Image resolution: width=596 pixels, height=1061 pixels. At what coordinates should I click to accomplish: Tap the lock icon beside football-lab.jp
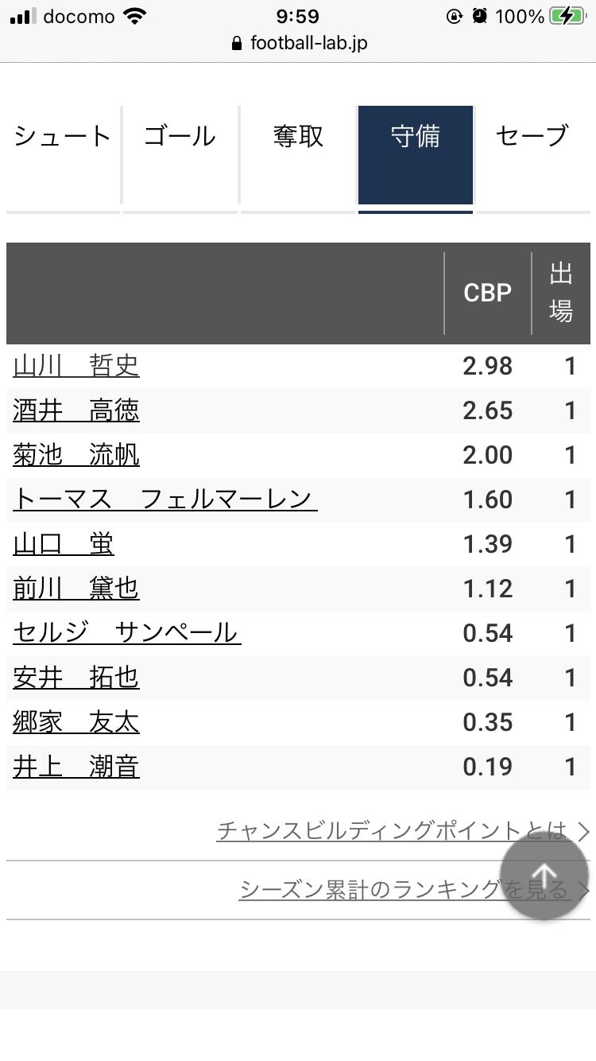click(x=236, y=44)
